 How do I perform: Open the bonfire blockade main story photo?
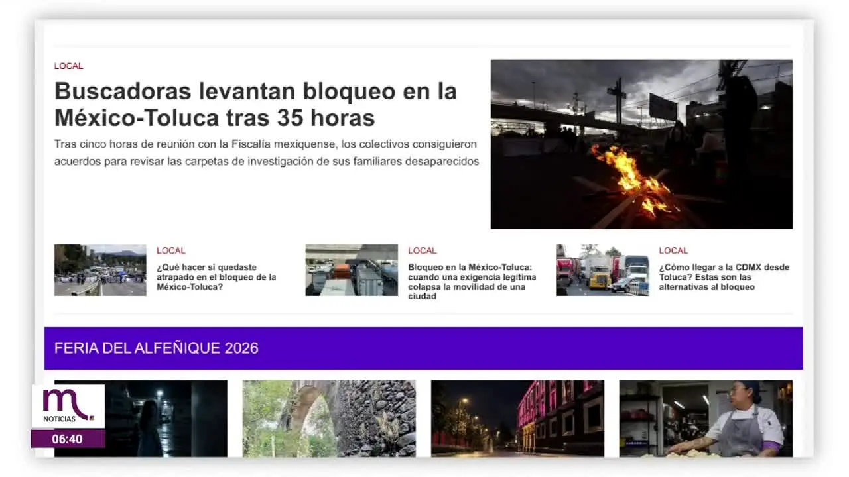(x=641, y=144)
